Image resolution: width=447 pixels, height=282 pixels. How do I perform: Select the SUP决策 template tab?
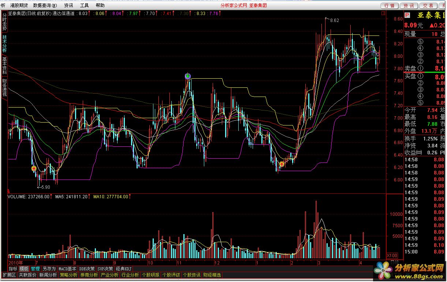tap(105, 268)
